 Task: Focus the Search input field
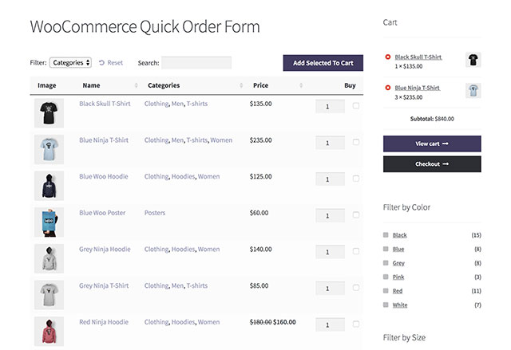coord(196,63)
